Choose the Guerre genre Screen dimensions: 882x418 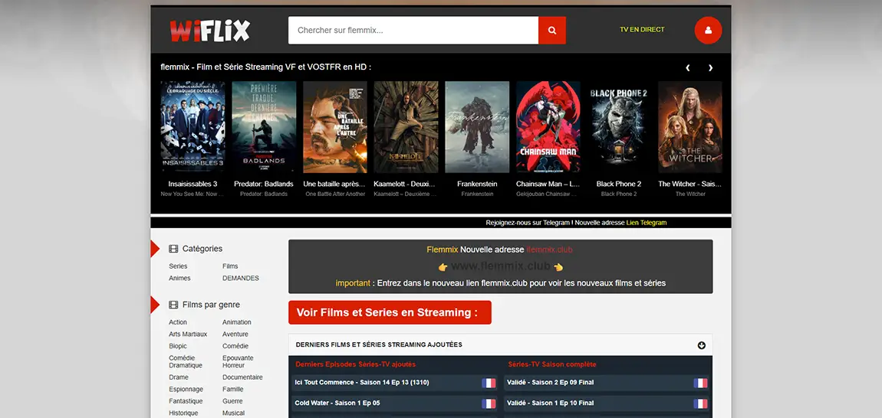[233, 401]
